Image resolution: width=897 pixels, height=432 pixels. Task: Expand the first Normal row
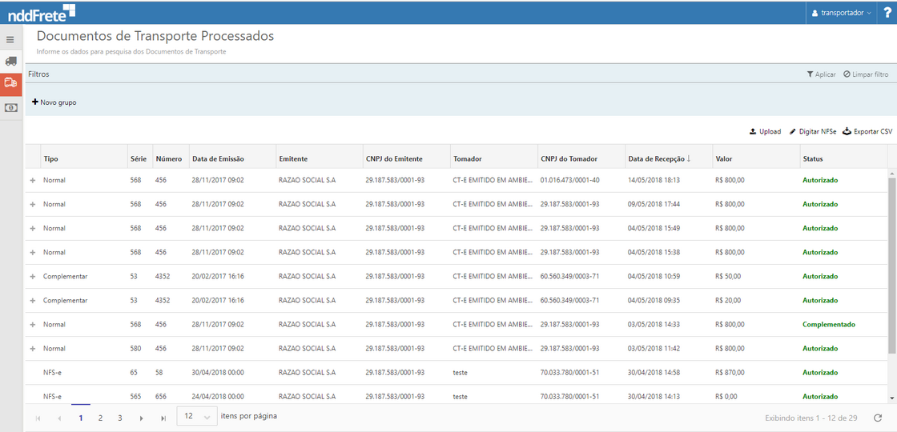33,181
